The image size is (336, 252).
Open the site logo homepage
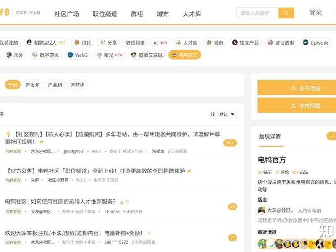[5, 12]
